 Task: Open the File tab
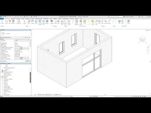pyautogui.click(x=2, y=19)
